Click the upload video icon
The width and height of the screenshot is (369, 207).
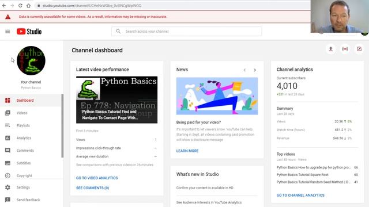(x=330, y=49)
